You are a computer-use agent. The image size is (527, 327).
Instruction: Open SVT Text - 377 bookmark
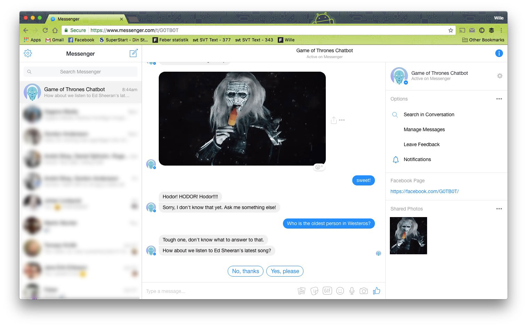212,40
